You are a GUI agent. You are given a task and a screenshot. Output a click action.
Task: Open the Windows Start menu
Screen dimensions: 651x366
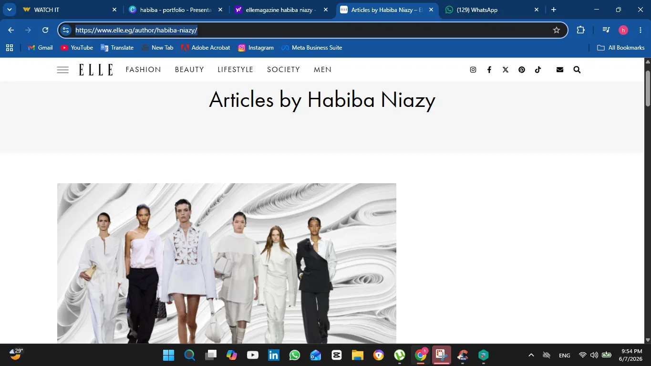(x=169, y=355)
